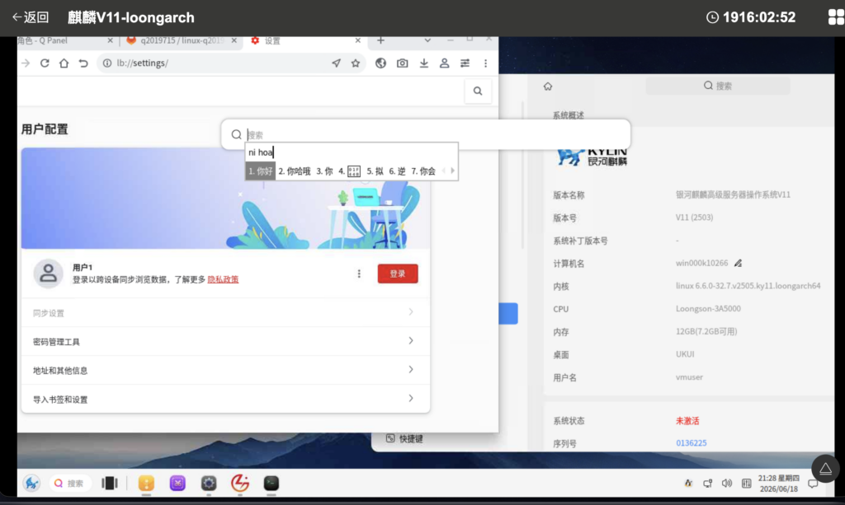Select the 设置 browser tab
The width and height of the screenshot is (845, 505).
(272, 40)
